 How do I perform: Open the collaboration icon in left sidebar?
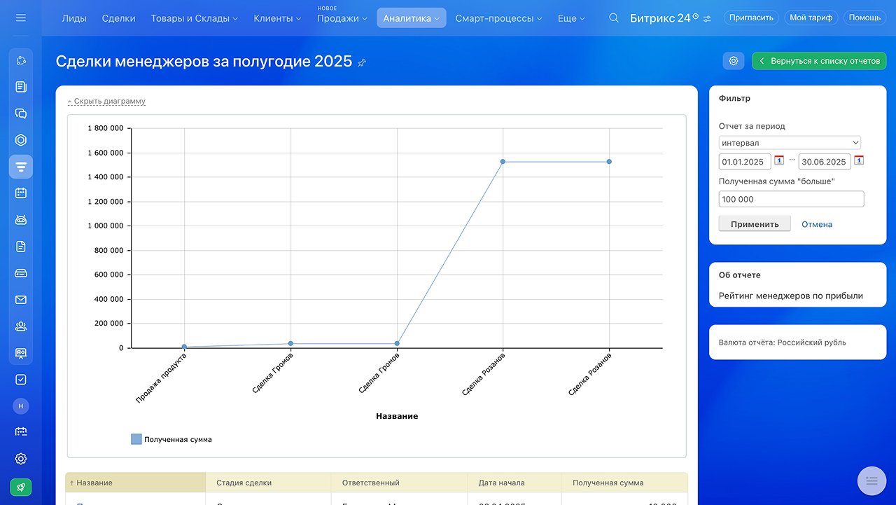[21, 61]
